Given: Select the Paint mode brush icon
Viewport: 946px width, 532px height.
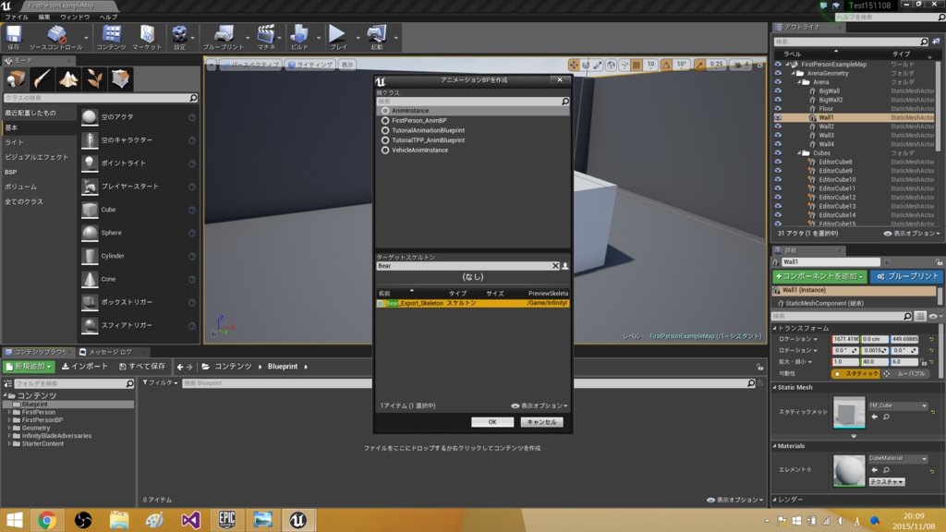Looking at the screenshot, I should point(42,79).
